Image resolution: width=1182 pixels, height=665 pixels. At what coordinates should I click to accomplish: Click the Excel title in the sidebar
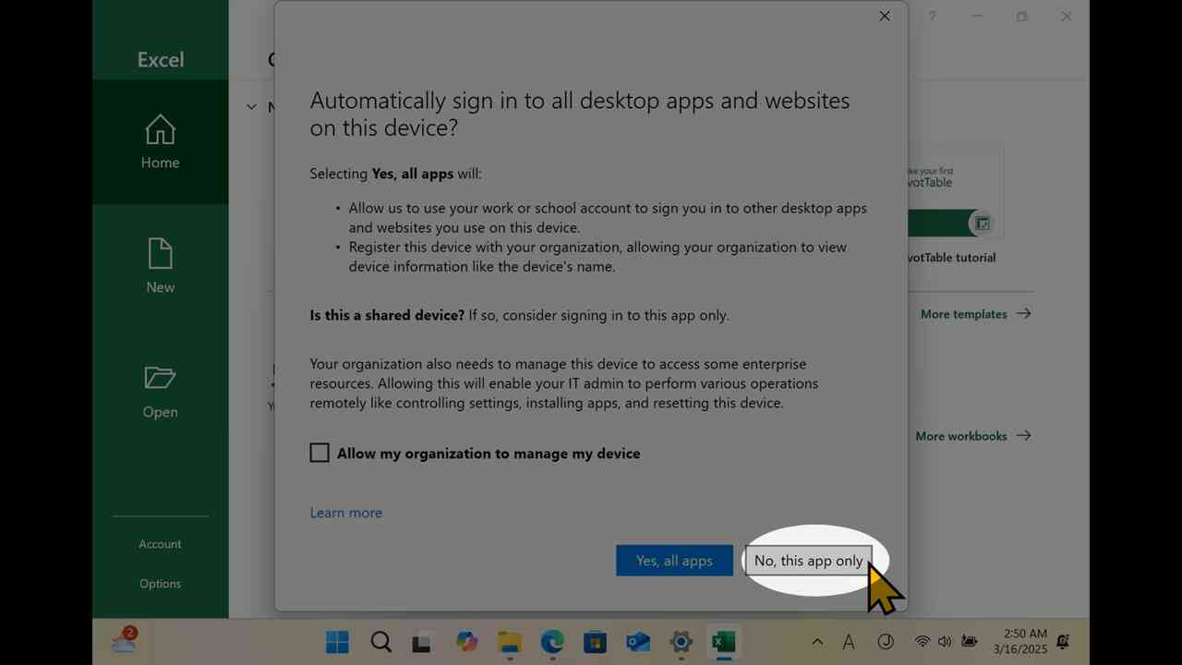[x=161, y=59]
